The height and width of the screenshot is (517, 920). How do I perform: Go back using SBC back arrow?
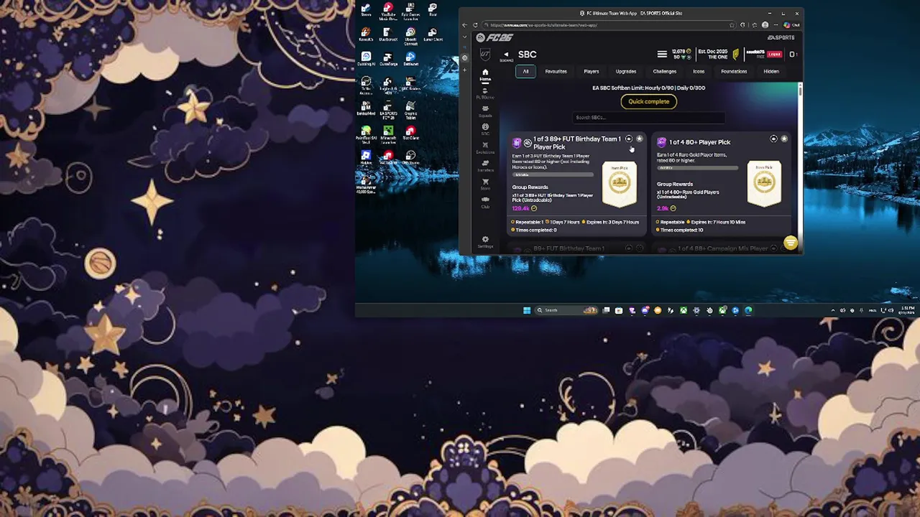(x=506, y=55)
